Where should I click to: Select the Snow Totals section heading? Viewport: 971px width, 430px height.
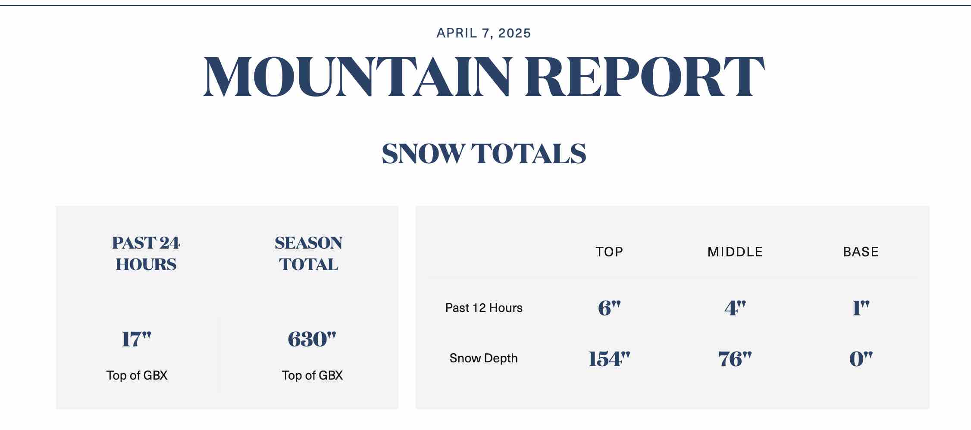coord(484,153)
